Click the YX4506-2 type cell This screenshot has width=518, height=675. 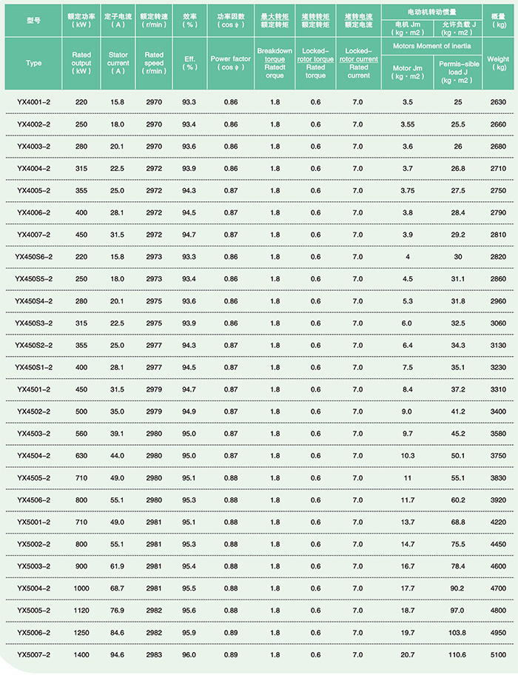[x=33, y=500]
